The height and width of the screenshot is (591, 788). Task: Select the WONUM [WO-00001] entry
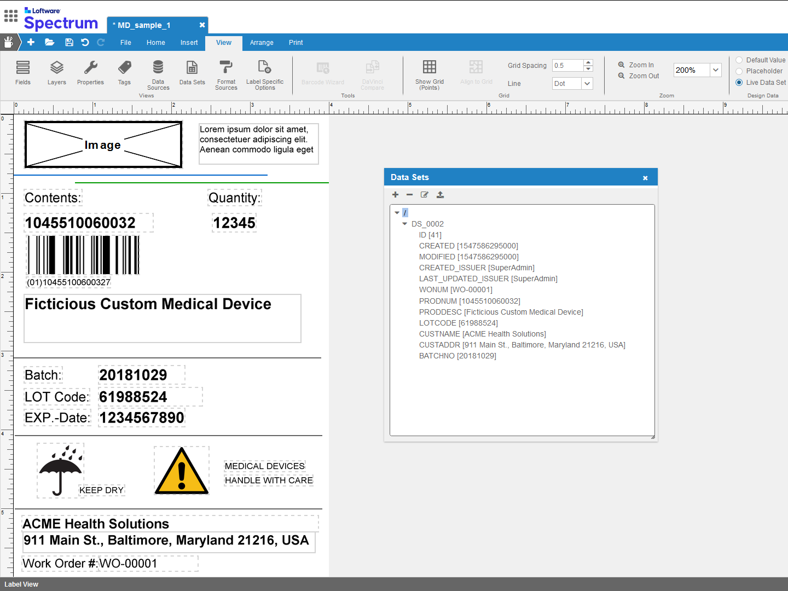[456, 289]
